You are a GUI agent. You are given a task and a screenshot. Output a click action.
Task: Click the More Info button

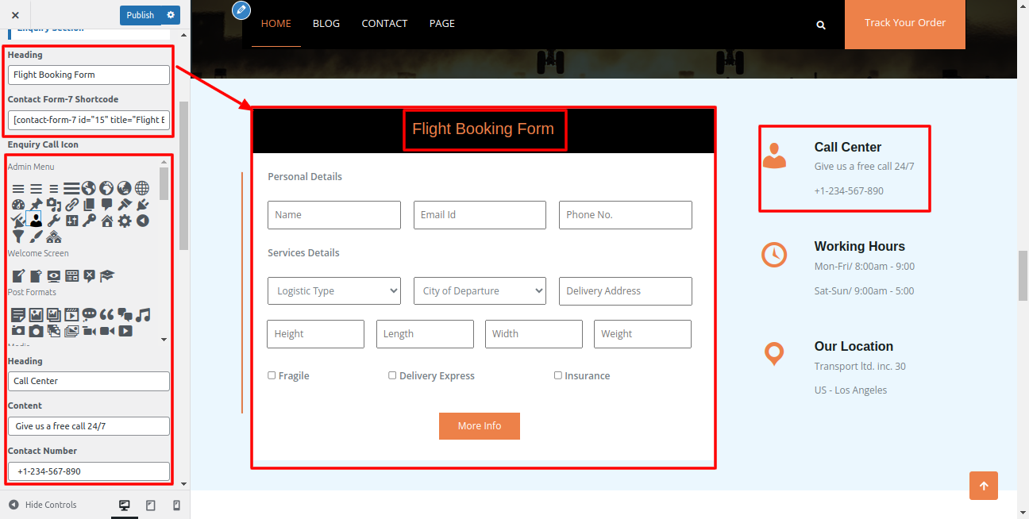(480, 426)
